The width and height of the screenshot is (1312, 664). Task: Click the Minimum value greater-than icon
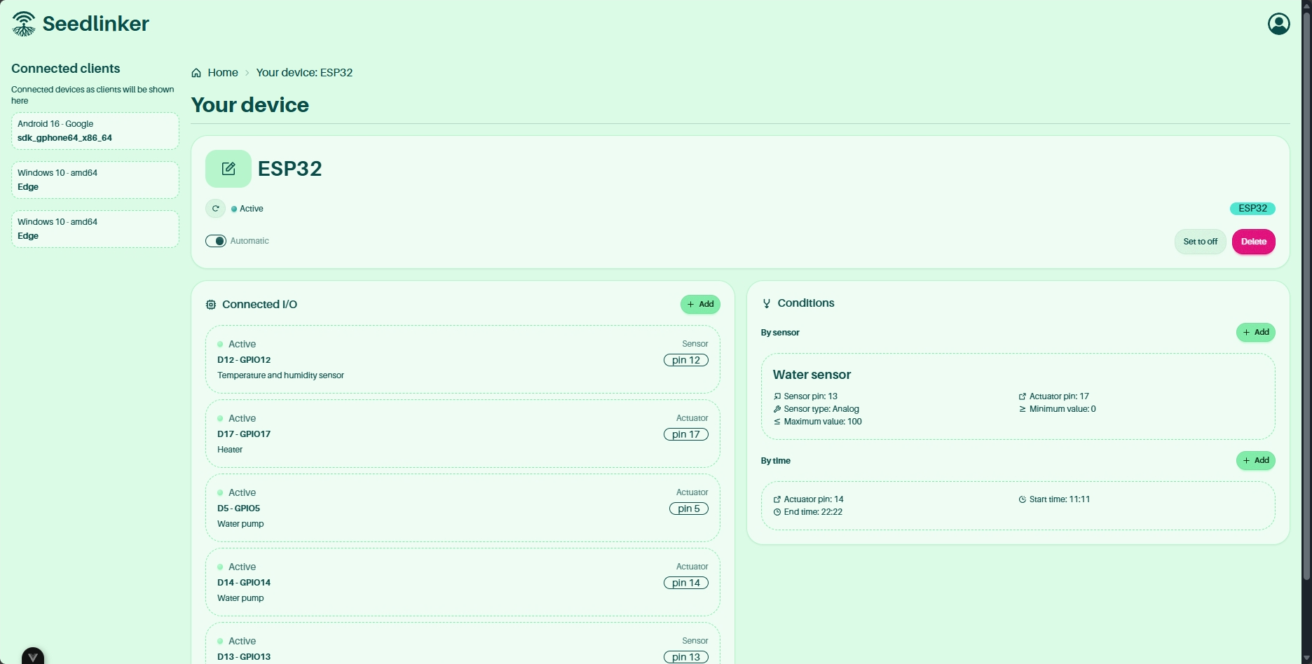(x=1023, y=409)
